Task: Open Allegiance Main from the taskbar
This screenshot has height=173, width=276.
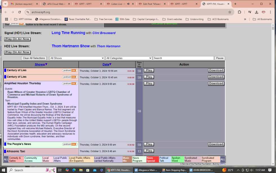Action: (x=146, y=170)
